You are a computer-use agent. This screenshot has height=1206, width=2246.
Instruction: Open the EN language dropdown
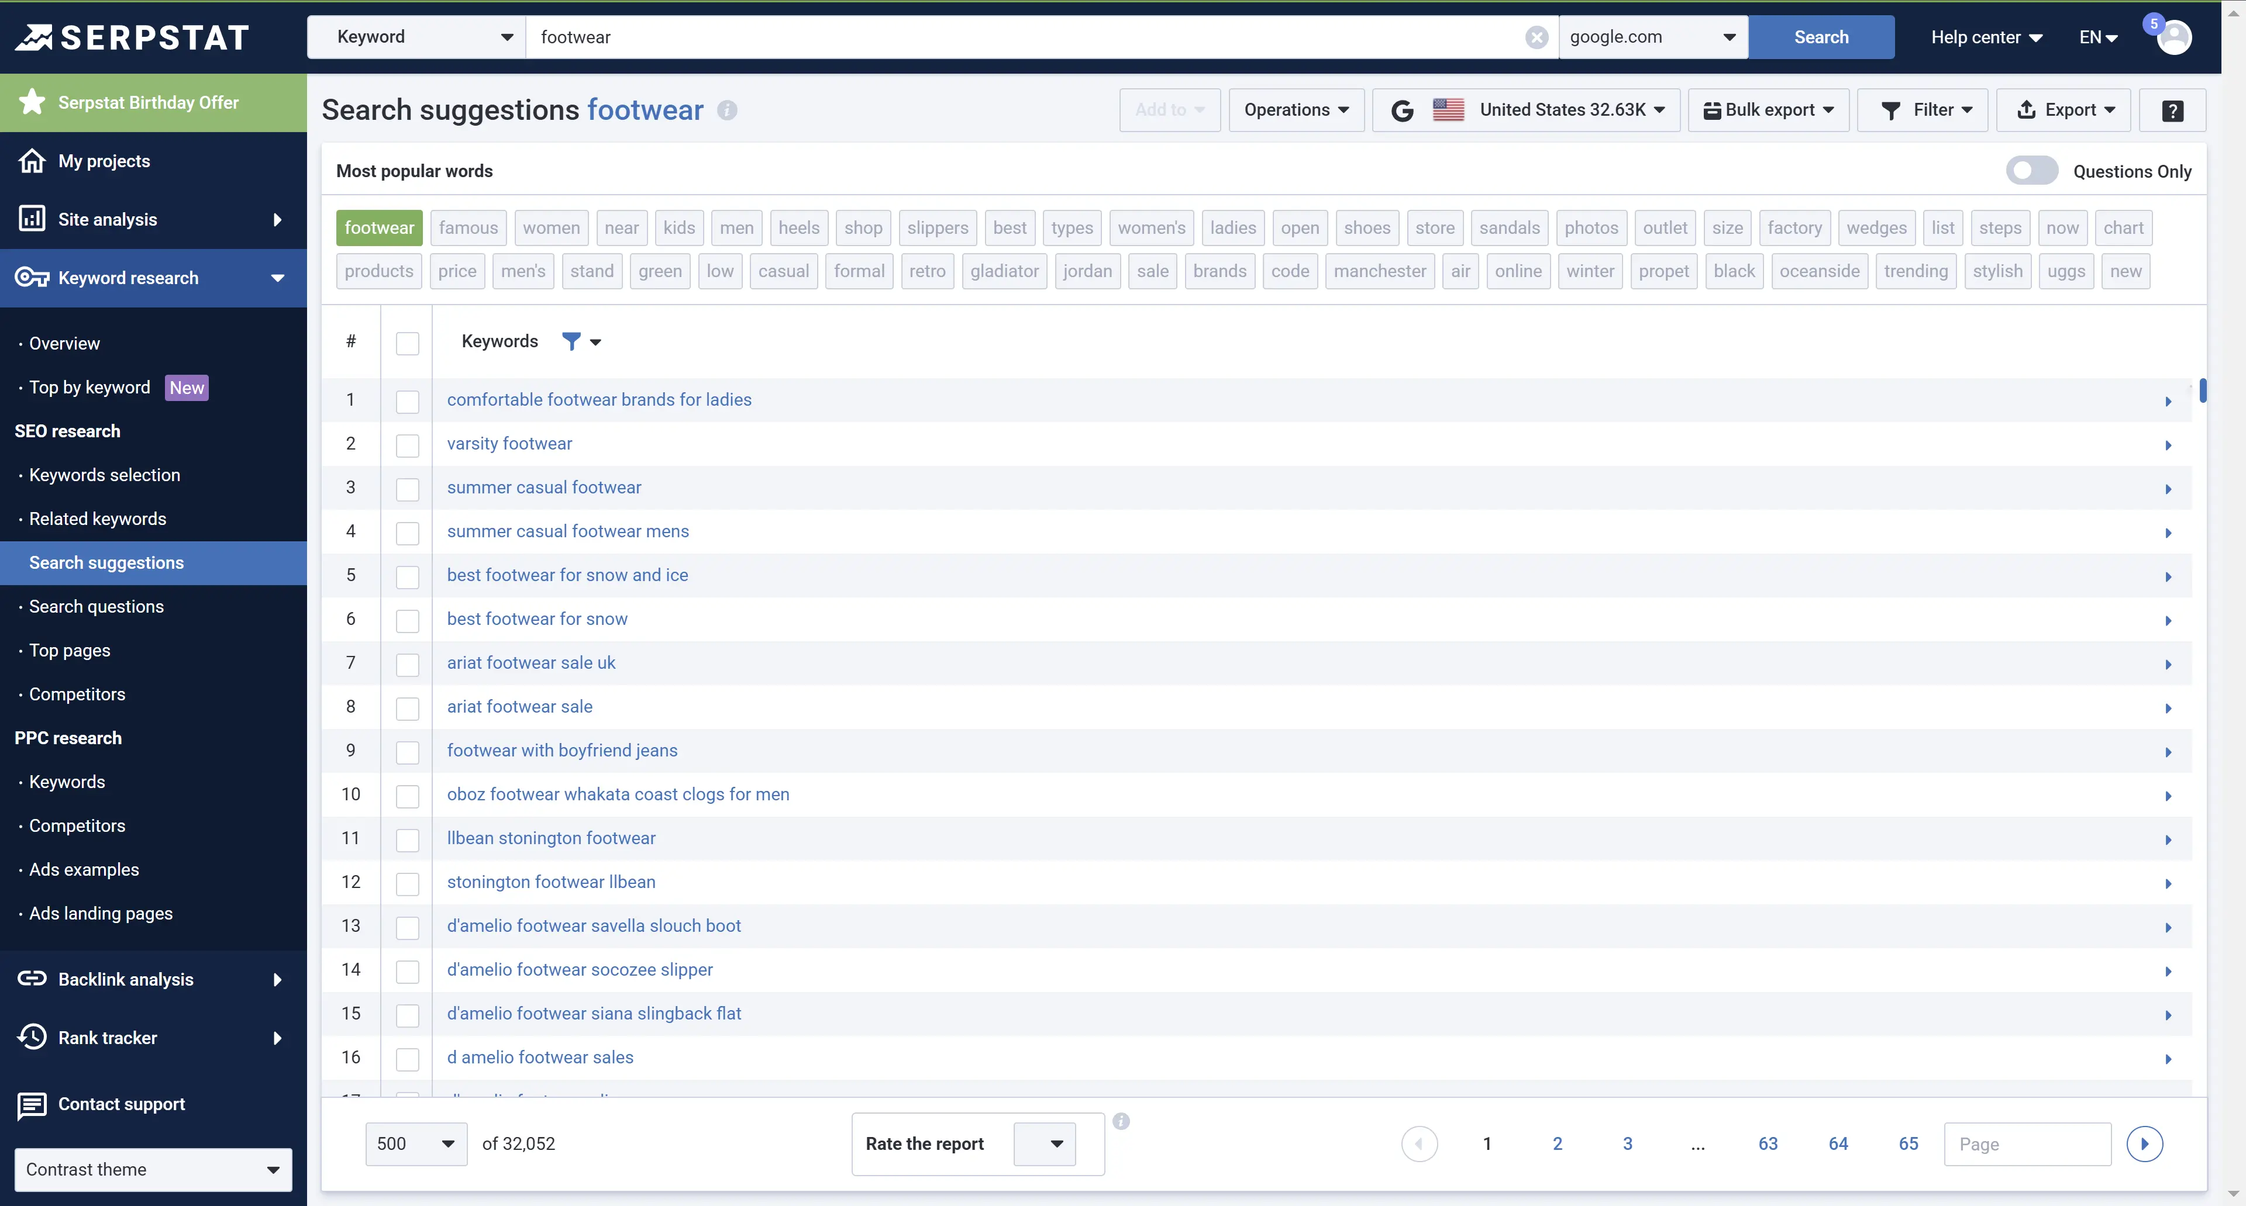(x=2098, y=37)
